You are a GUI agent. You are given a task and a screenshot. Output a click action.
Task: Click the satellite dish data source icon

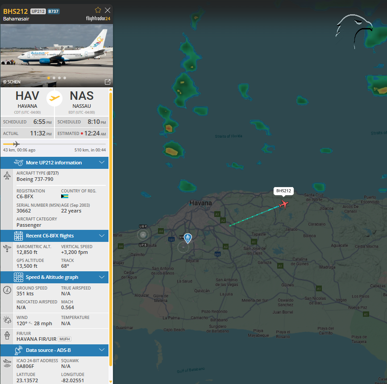click(x=18, y=350)
